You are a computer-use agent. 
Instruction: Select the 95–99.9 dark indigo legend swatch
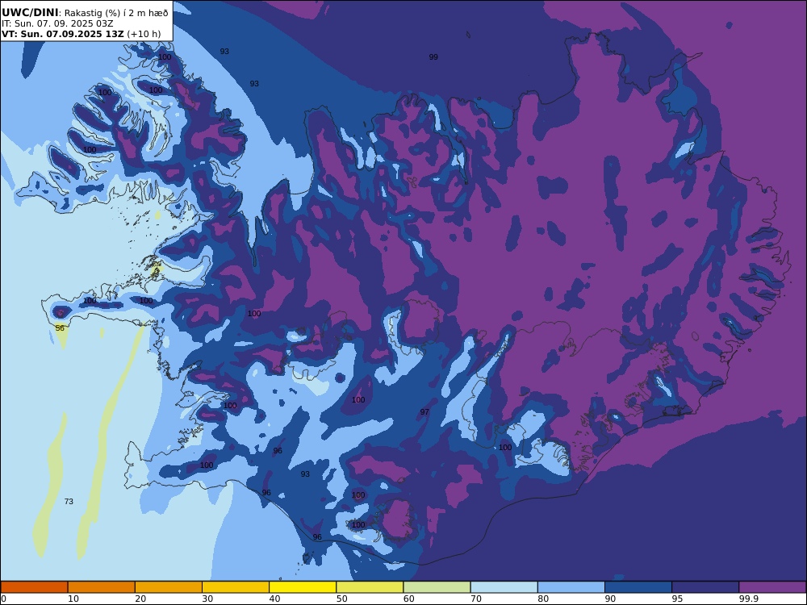pos(705,587)
